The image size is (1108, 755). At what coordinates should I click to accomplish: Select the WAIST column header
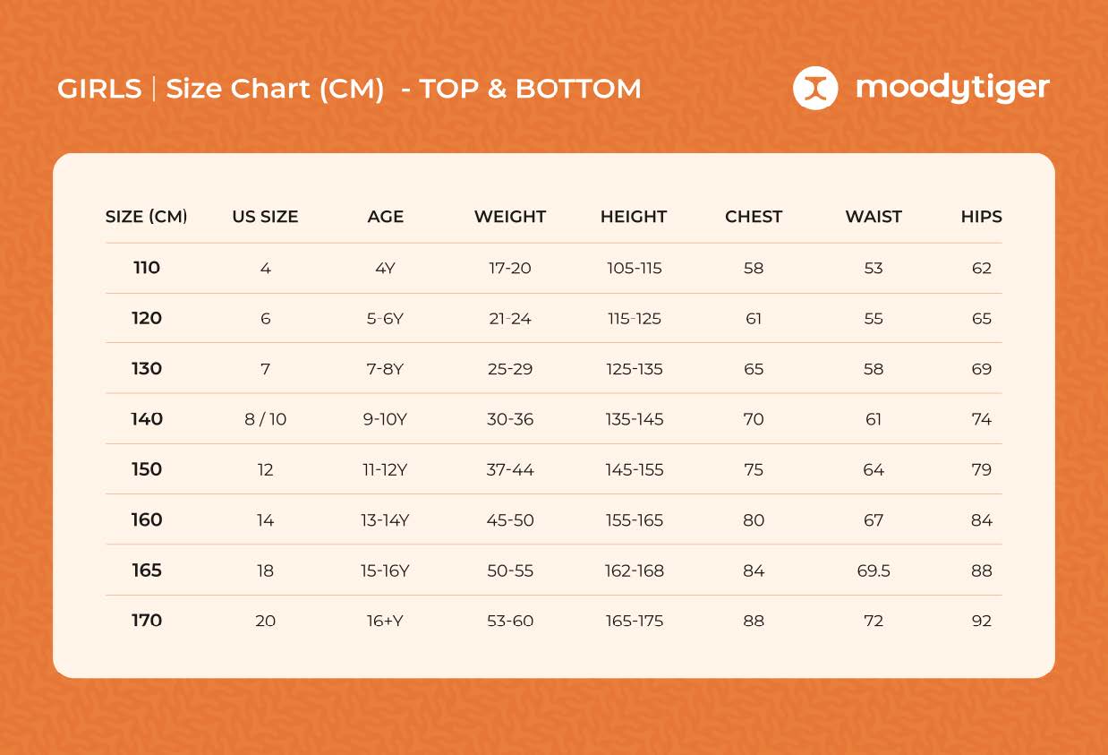click(874, 217)
